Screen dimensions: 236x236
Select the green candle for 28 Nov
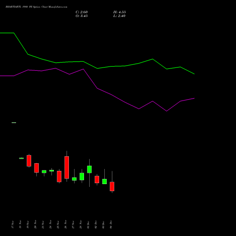pyautogui.click(x=82, y=177)
